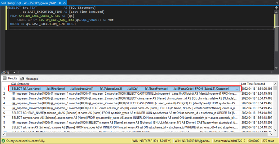
Task: Click the Last Time Executed column header
Action: (x=256, y=84)
